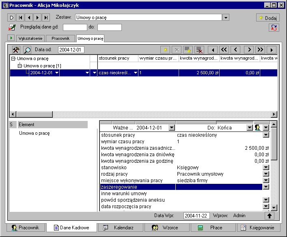Open the 2004-12-01 row date dropdown
The image size is (287, 237).
[57, 73]
